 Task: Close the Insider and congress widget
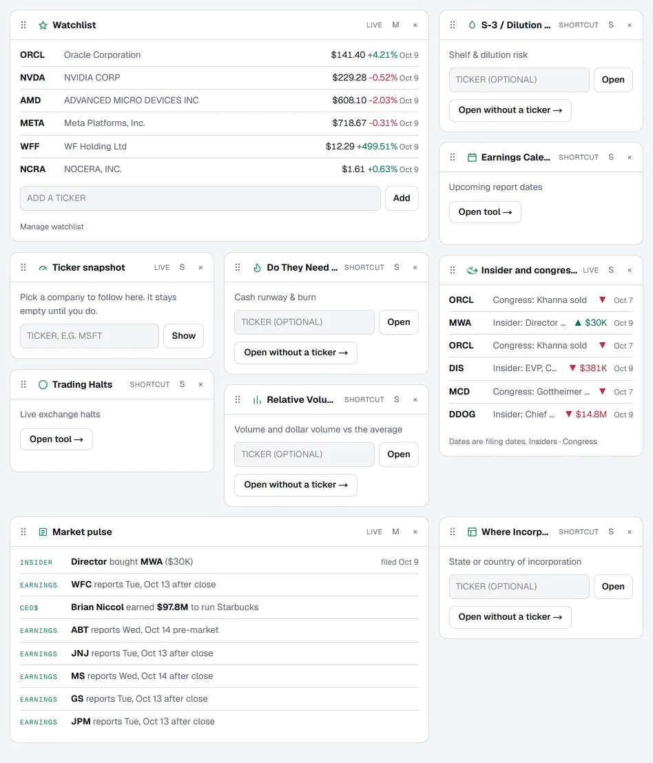[x=630, y=270]
